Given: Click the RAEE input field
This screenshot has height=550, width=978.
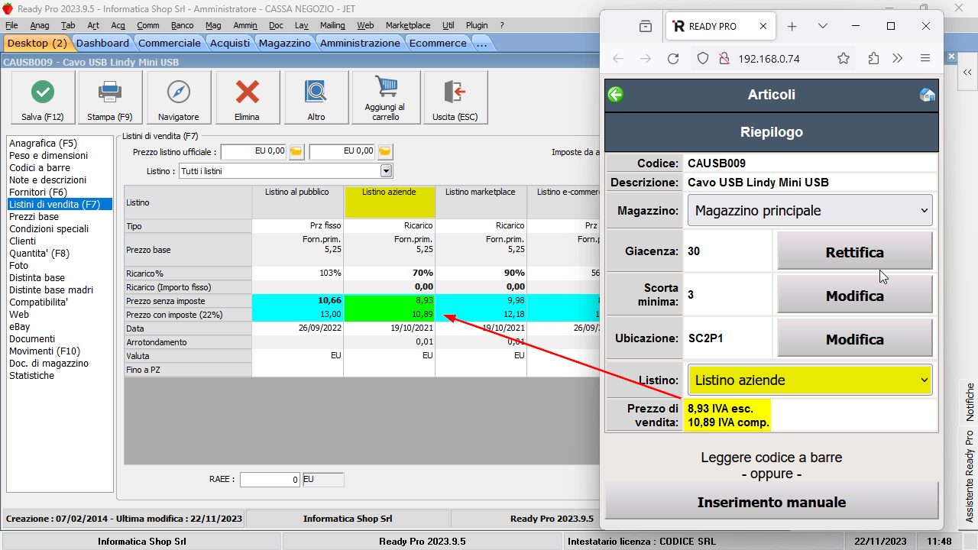Looking at the screenshot, I should (x=270, y=480).
